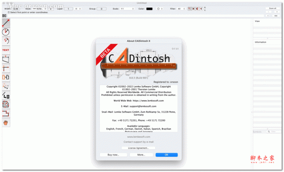Toggle the third curved snap filter icon
Image resolution: width=284 pixels, height=172 pixels.
click(x=197, y=9)
